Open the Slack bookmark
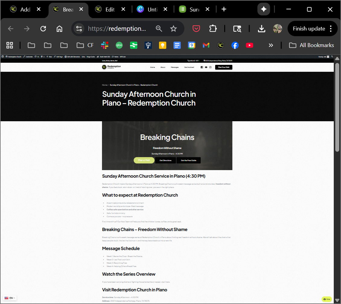Viewport: 341px width, 304px height. click(x=105, y=45)
